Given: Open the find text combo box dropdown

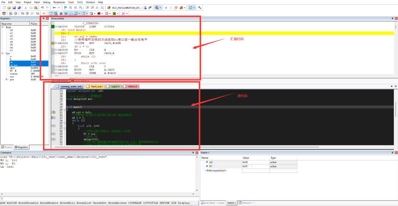Looking at the screenshot, I should pos(140,8).
